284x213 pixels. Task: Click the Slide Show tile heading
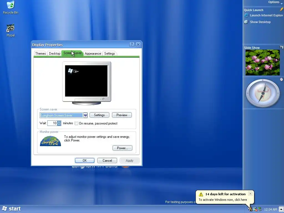(x=252, y=48)
